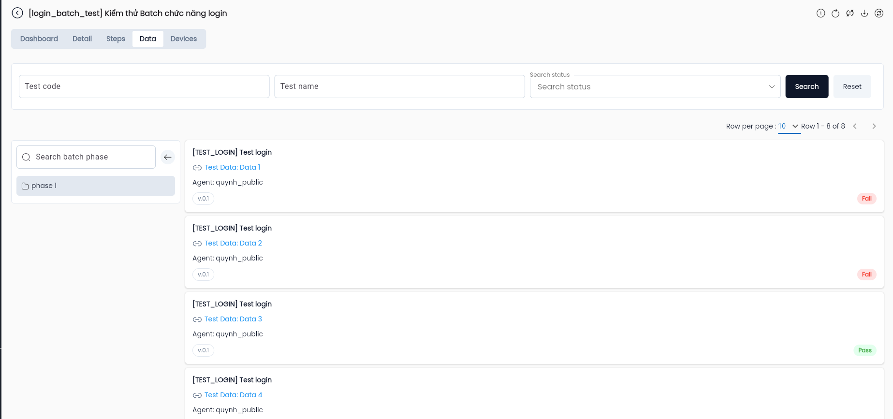Open the Row per page dropdown
893x419 pixels.
pyautogui.click(x=789, y=126)
